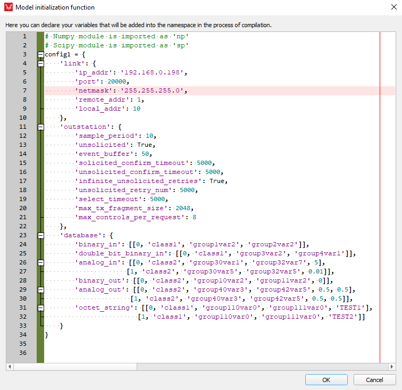Screen dimensions: 402x390
Task: Fold the 'analog_in' list
Action: pyautogui.click(x=40, y=262)
